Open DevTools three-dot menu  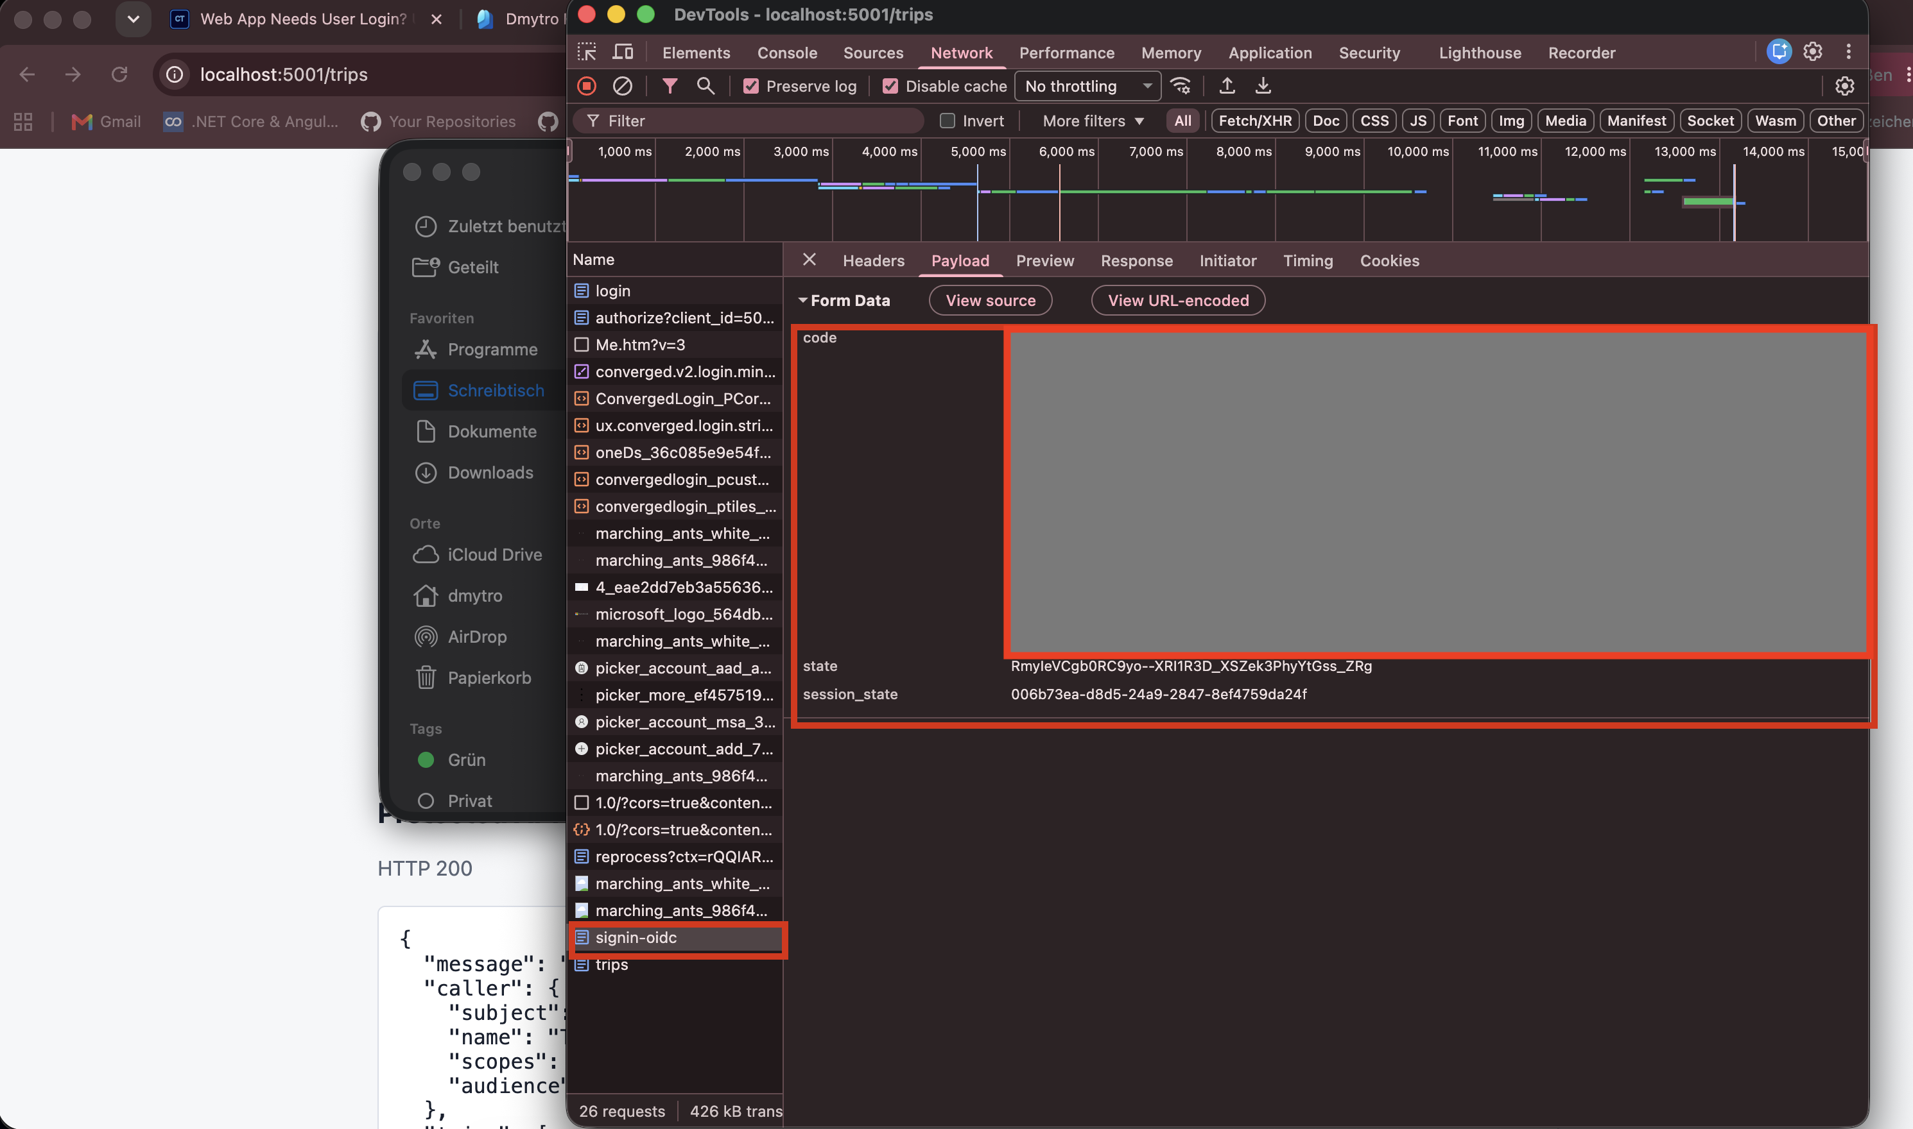pyautogui.click(x=1848, y=51)
